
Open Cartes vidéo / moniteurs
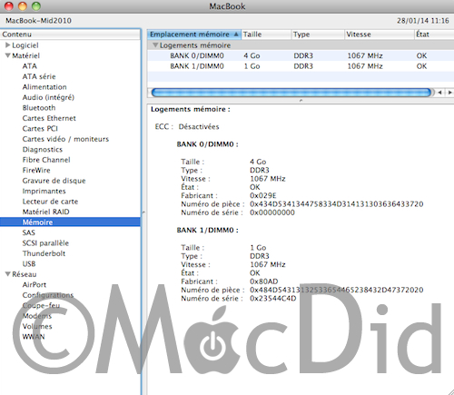point(65,139)
